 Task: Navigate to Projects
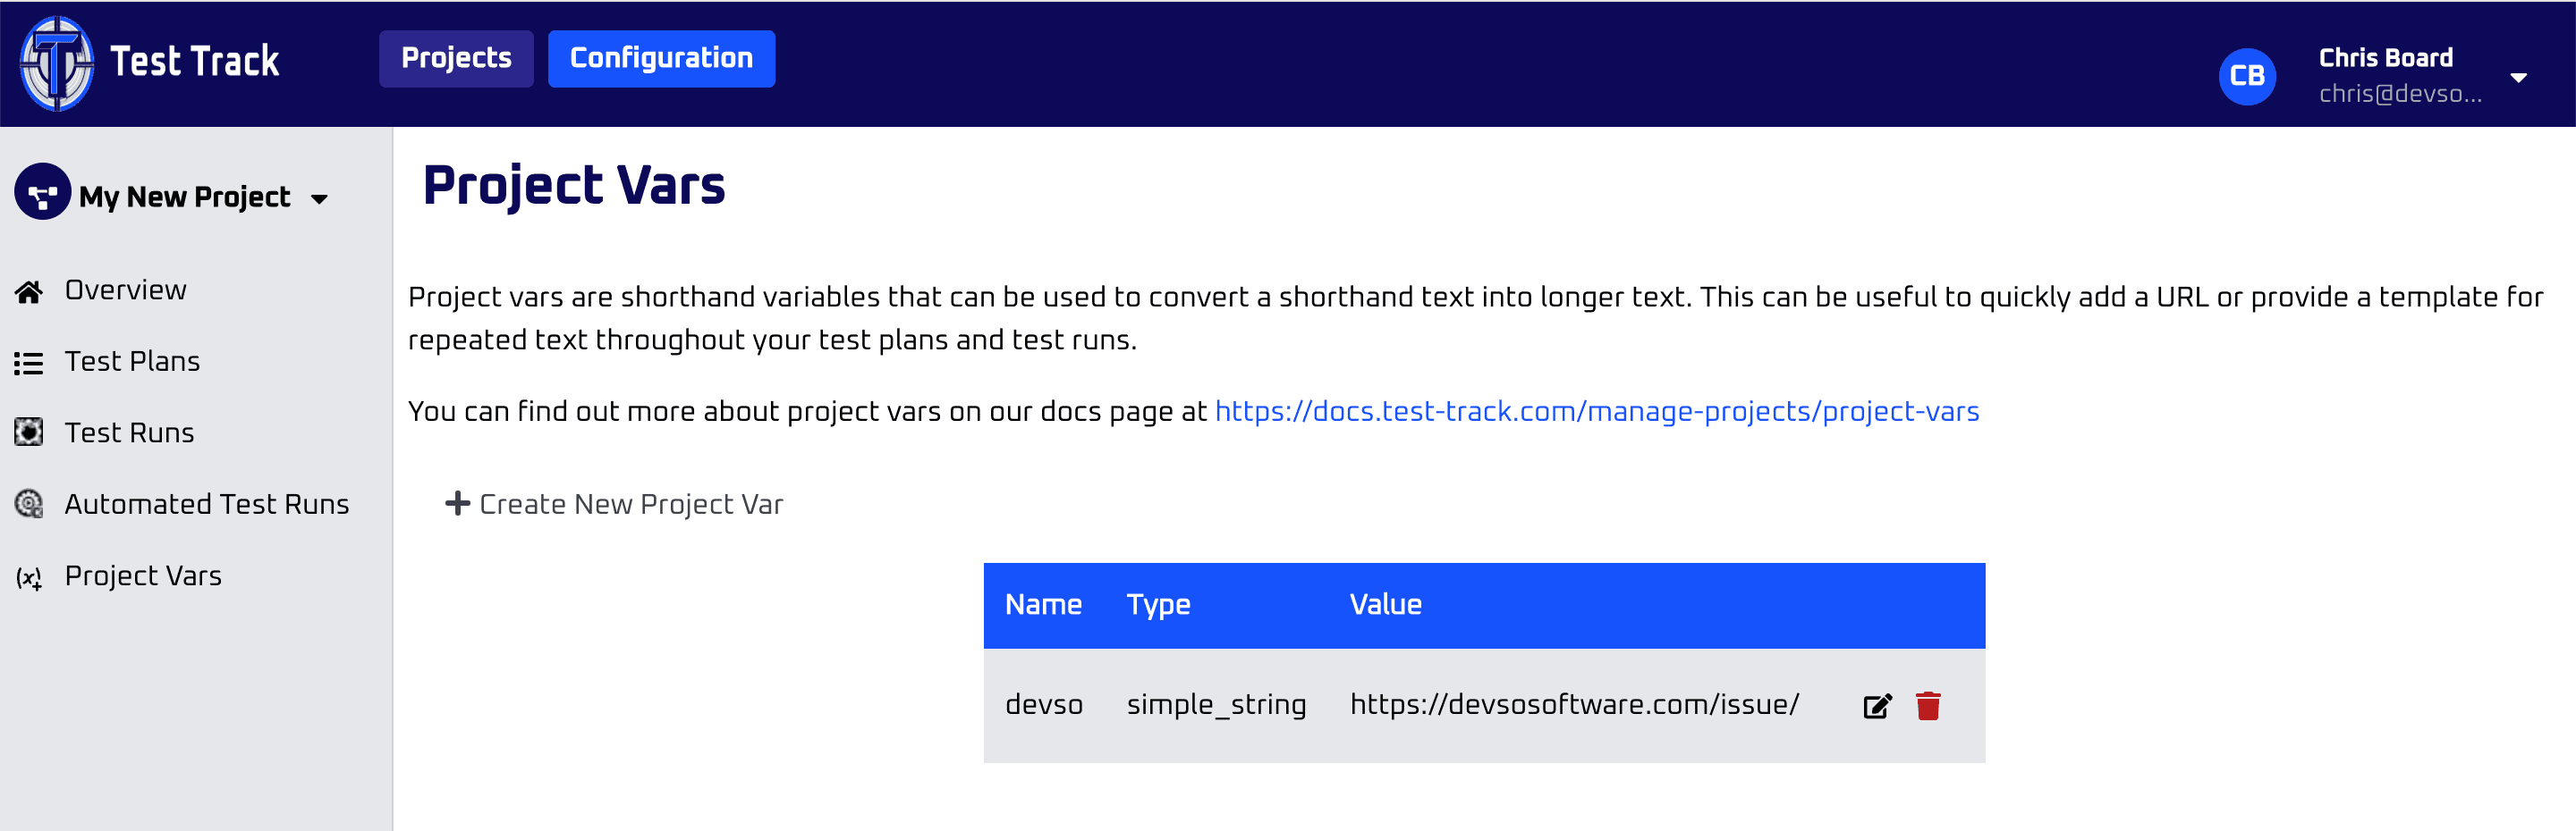456,59
